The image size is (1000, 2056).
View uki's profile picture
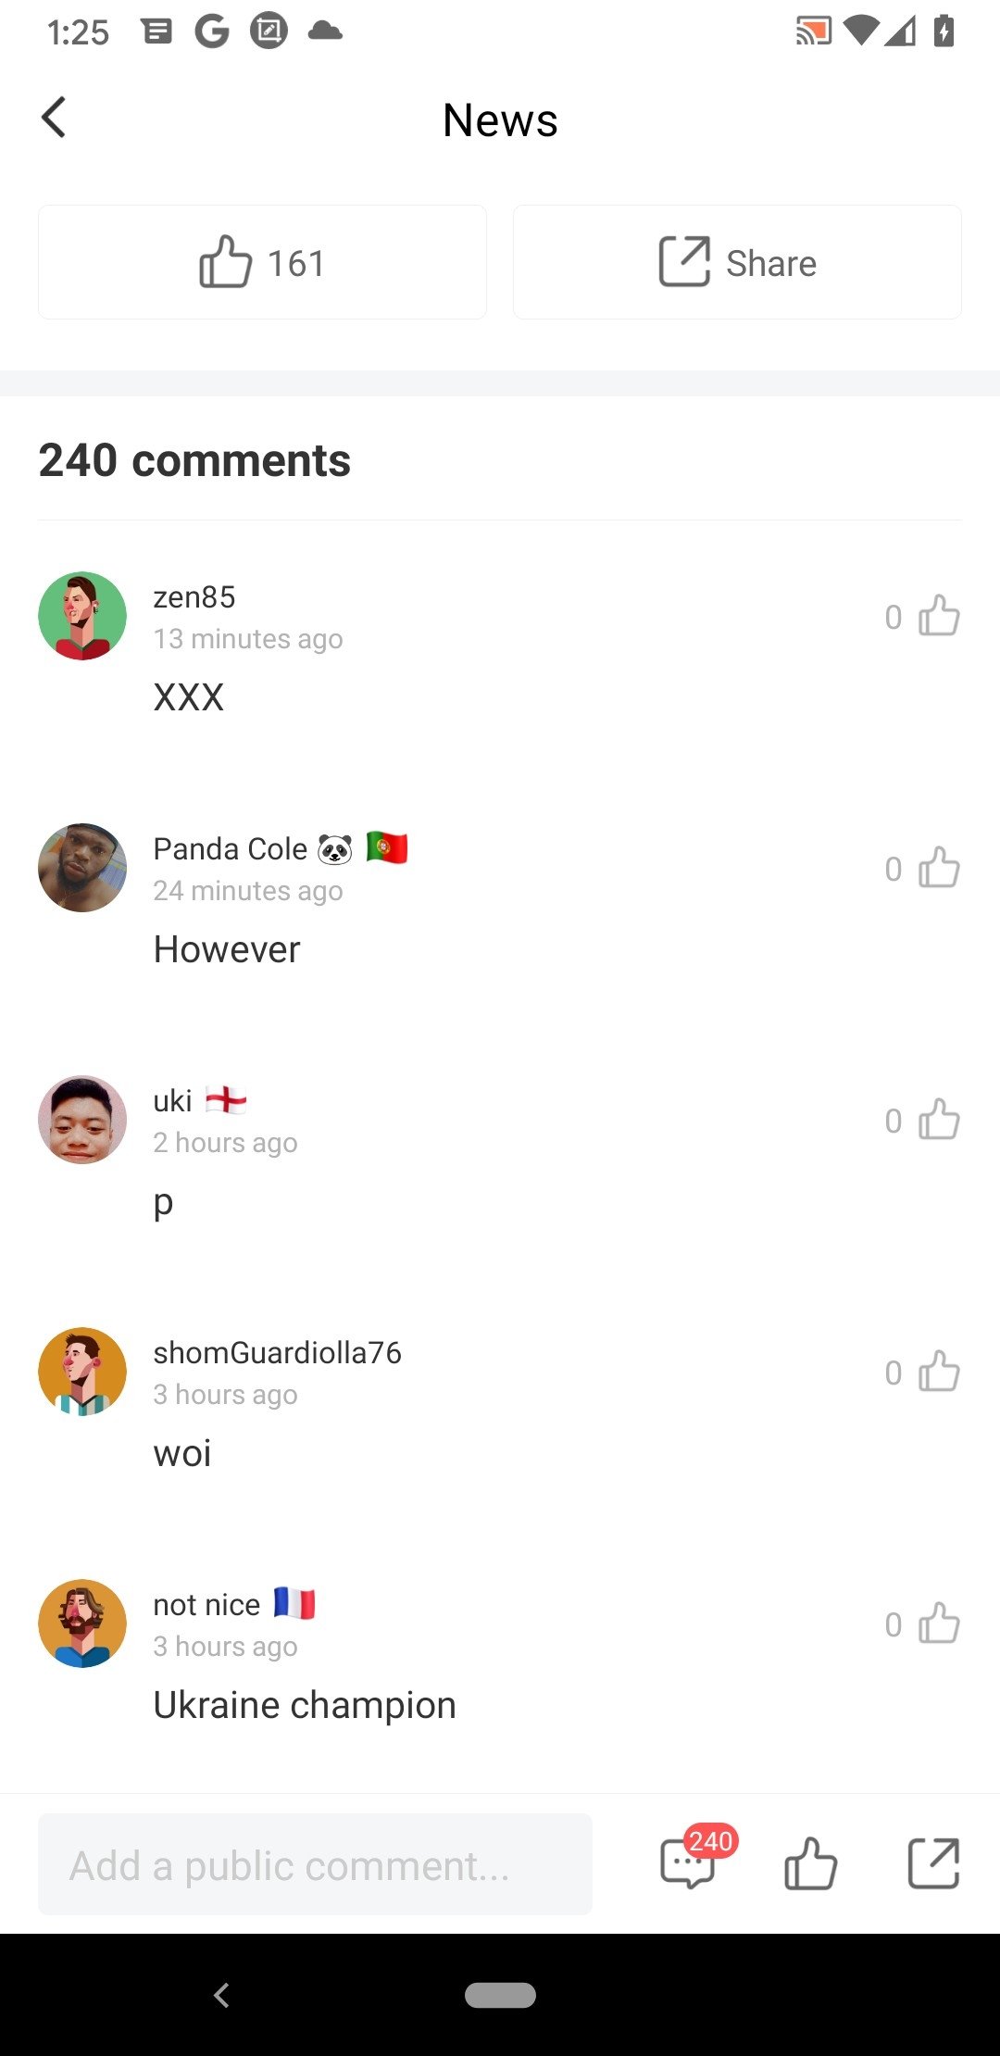82,1120
